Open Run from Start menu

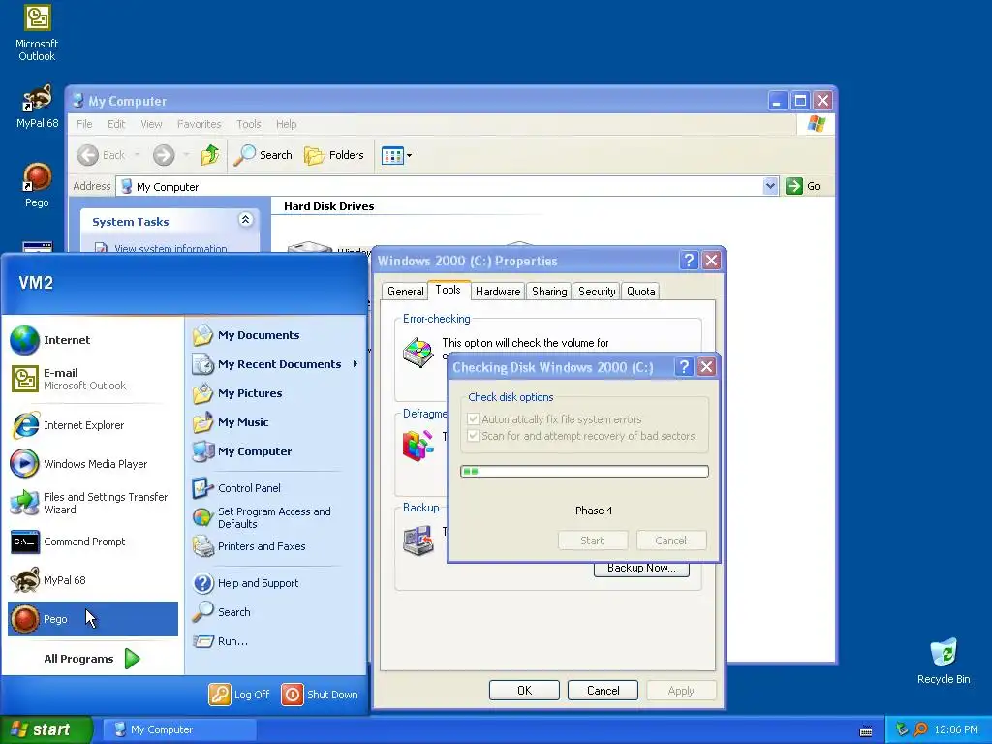(x=277, y=641)
